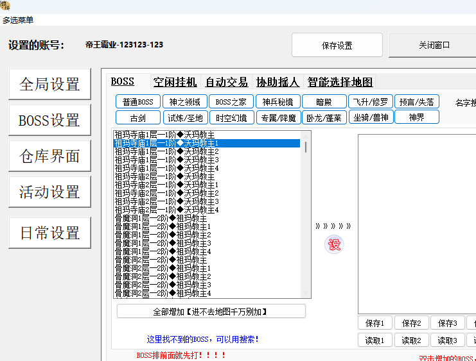This screenshot has width=476, height=361.
Task: Click the BOSS list scroll-down arrow
Action: tap(306, 293)
